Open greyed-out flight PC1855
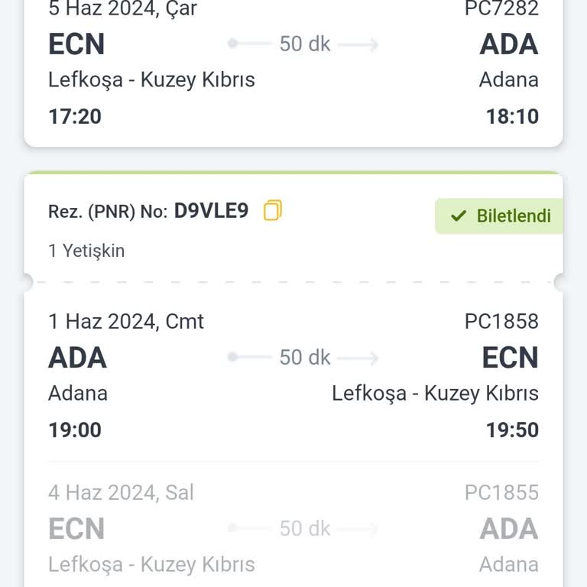 (501, 493)
